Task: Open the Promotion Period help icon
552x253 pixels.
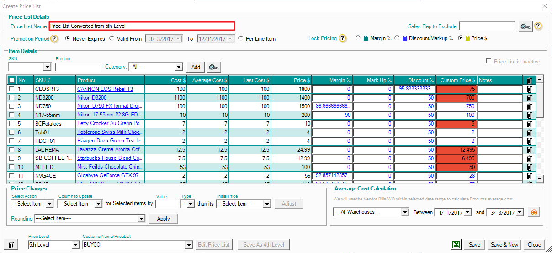Action: pos(54,39)
